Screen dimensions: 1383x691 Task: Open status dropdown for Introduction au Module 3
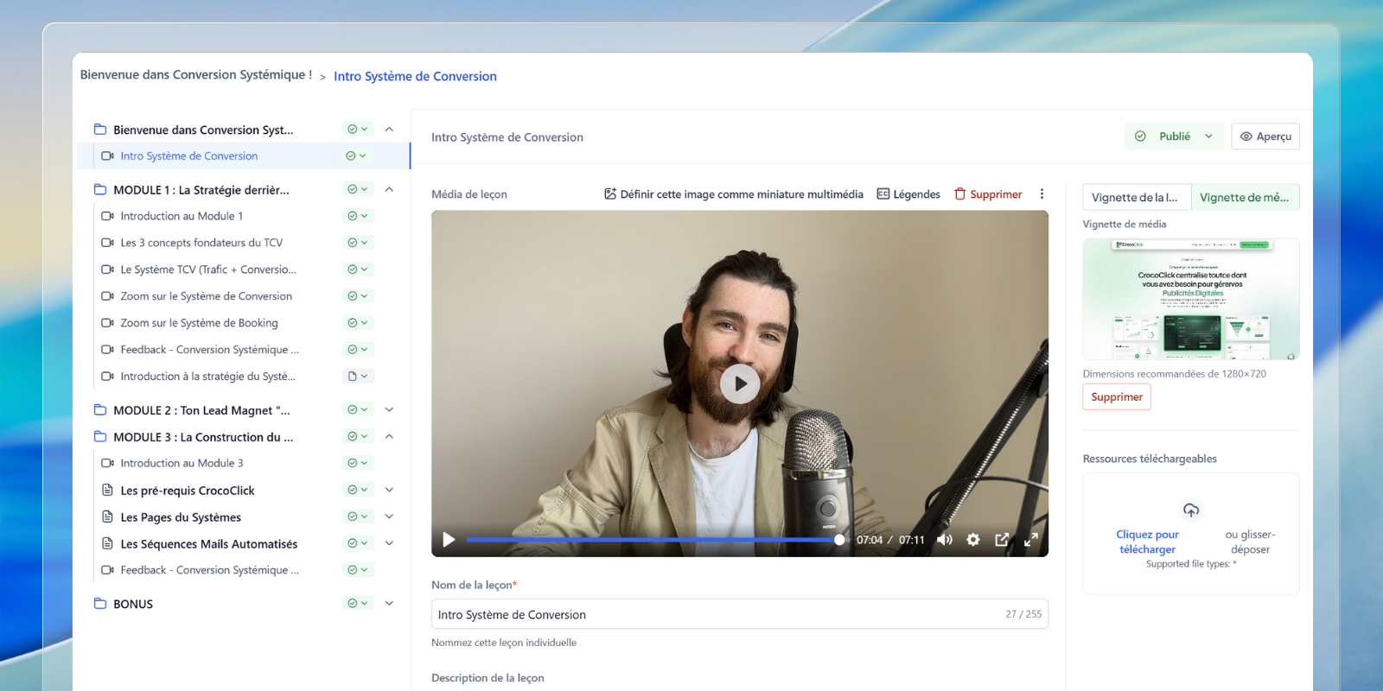358,463
